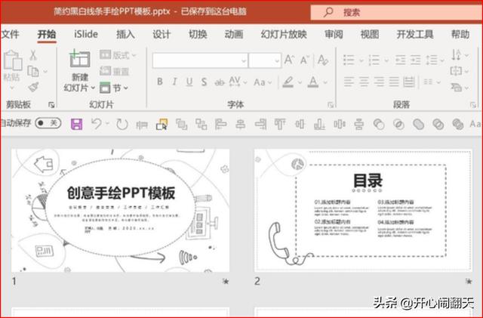Click the Cut scissors icon
Viewport: 483px width, 318px height.
point(33,55)
